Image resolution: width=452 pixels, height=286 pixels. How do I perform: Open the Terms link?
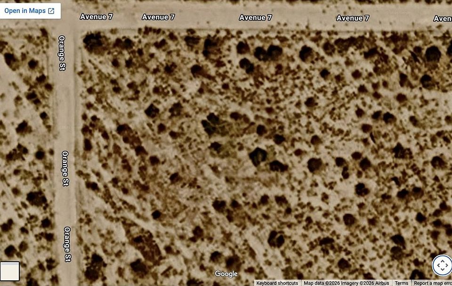pos(401,283)
